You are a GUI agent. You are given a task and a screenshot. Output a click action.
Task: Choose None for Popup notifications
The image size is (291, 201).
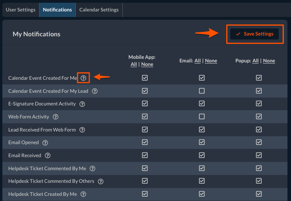[269, 61]
